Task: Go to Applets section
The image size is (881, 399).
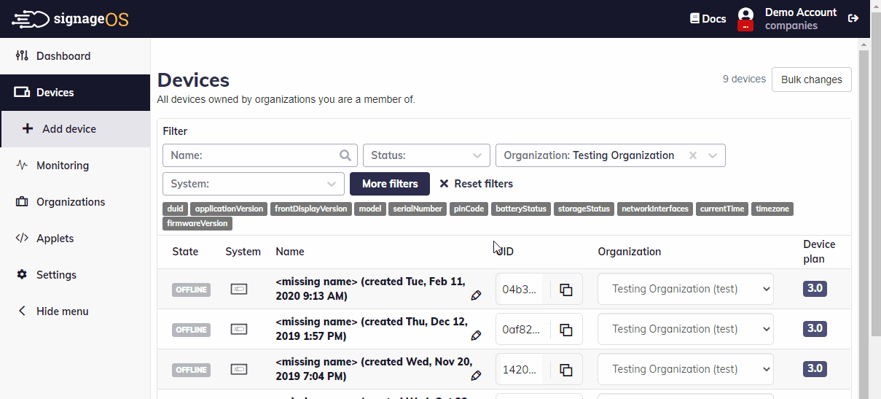Action: click(x=55, y=239)
